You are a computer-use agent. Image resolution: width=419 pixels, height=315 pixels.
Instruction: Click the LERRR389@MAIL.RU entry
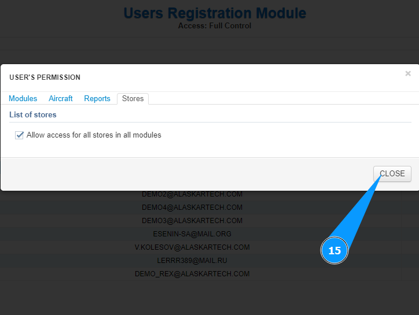(192, 261)
